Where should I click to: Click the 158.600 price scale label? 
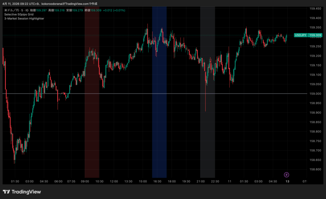coord(315,169)
